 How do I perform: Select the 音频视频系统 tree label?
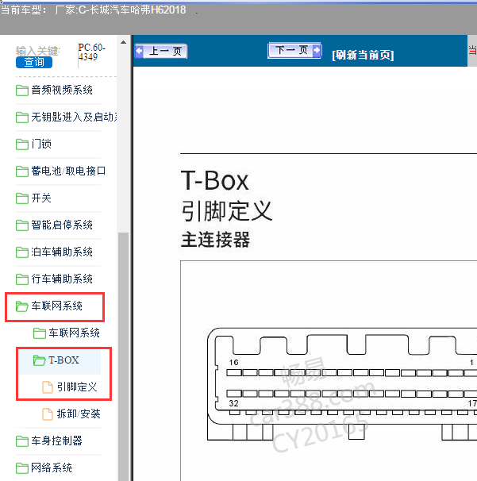pos(62,90)
